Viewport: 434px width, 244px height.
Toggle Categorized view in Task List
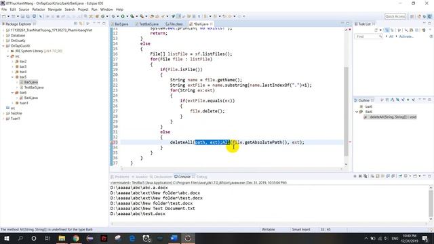pos(387,30)
